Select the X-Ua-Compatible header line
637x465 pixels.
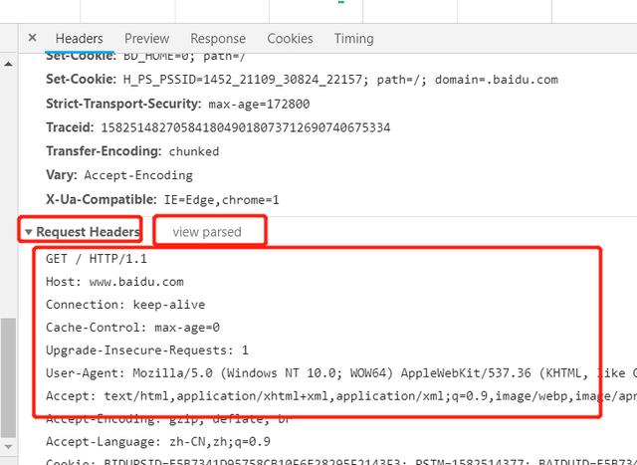pos(162,199)
